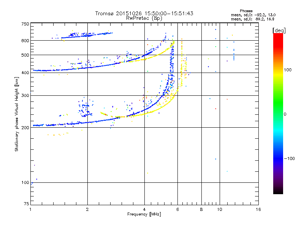Click the colorbar tick label '-100'
Image resolution: width=304 pixels, height=228 pixels.
pos(289,158)
